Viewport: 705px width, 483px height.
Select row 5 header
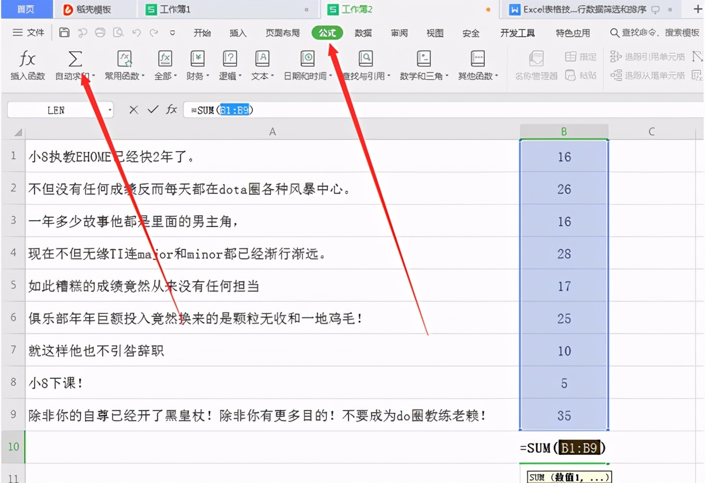point(13,286)
